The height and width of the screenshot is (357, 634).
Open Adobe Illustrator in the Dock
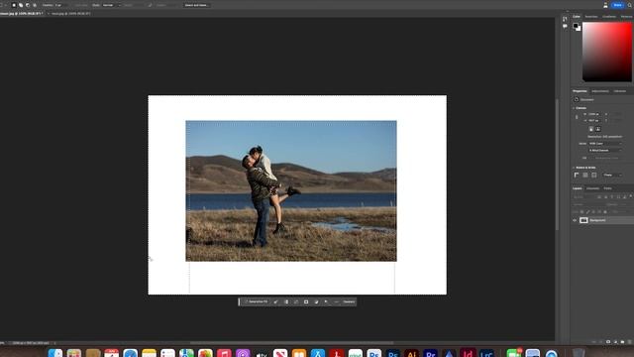pos(412,354)
